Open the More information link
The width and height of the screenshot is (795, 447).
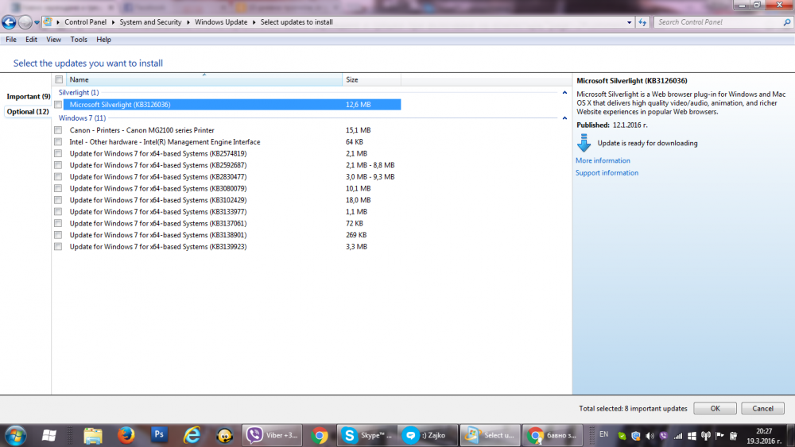pyautogui.click(x=603, y=160)
